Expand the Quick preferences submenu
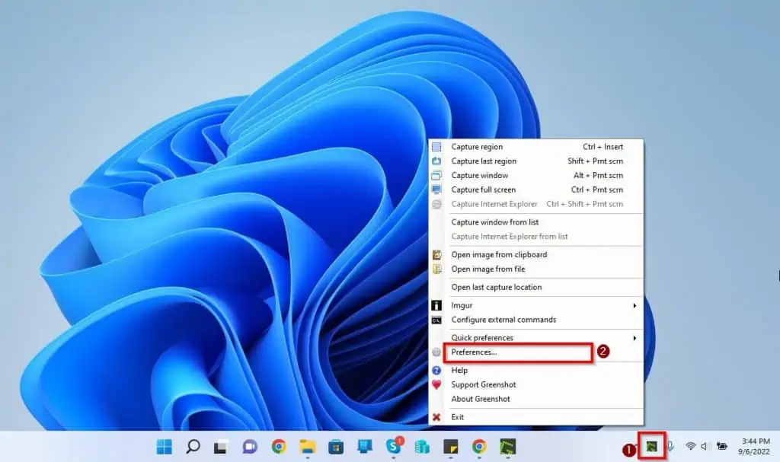 tap(635, 338)
